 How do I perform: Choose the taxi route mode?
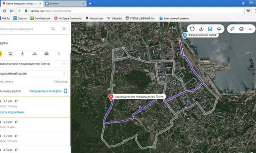46,53
